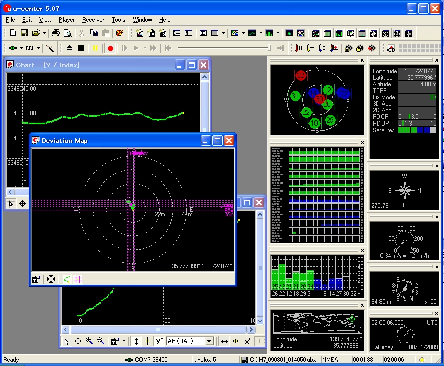Click the Stop playback button
Image resolution: width=444 pixels, height=366 pixels.
[x=81, y=48]
